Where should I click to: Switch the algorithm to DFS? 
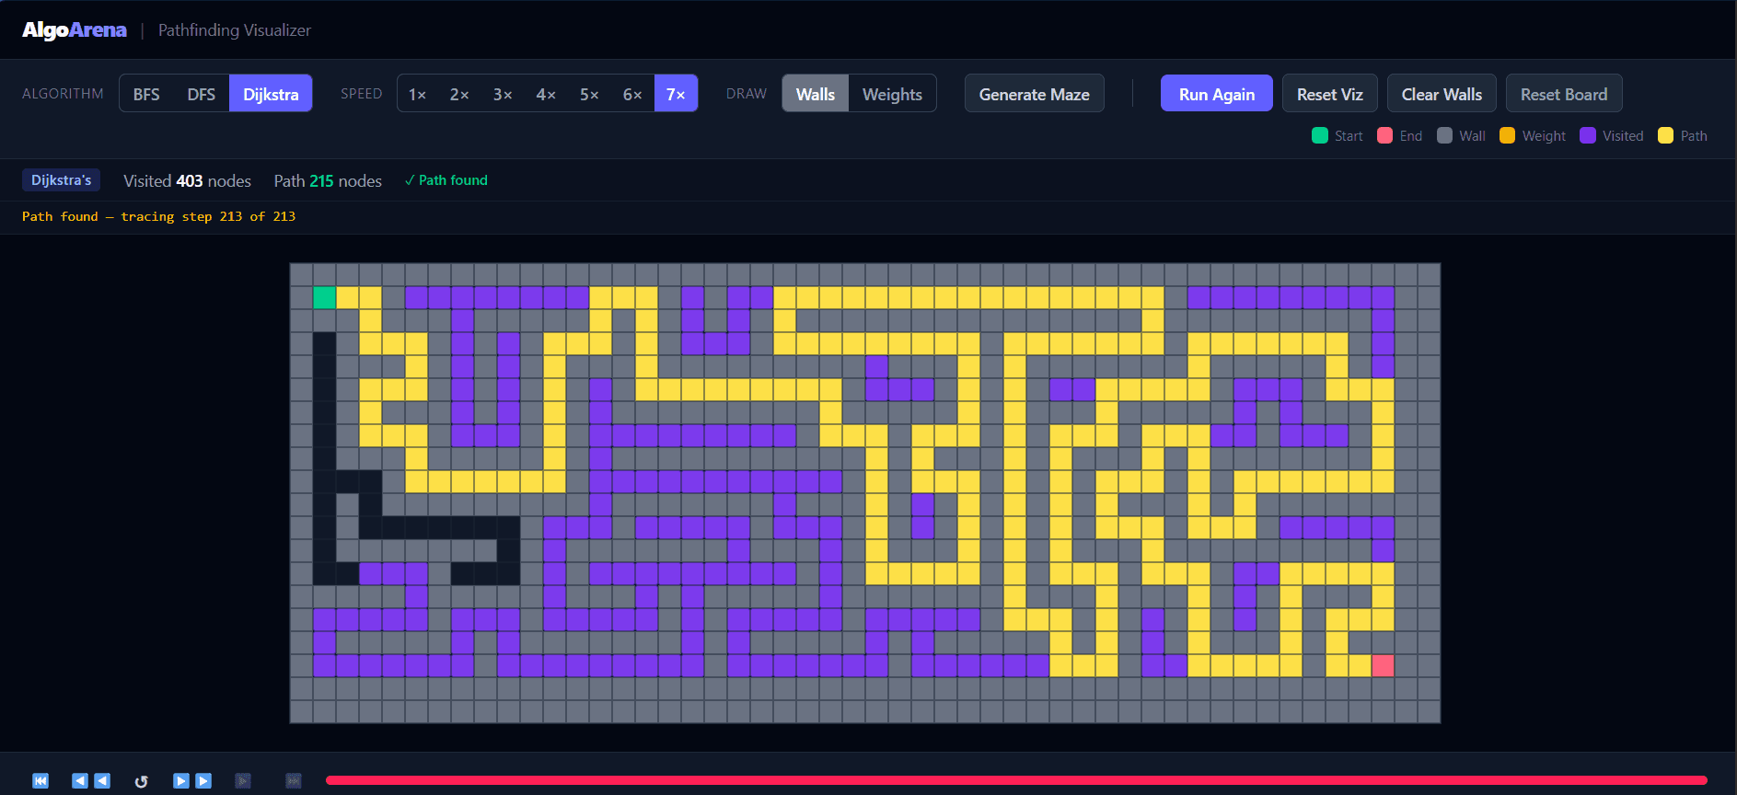202,94
